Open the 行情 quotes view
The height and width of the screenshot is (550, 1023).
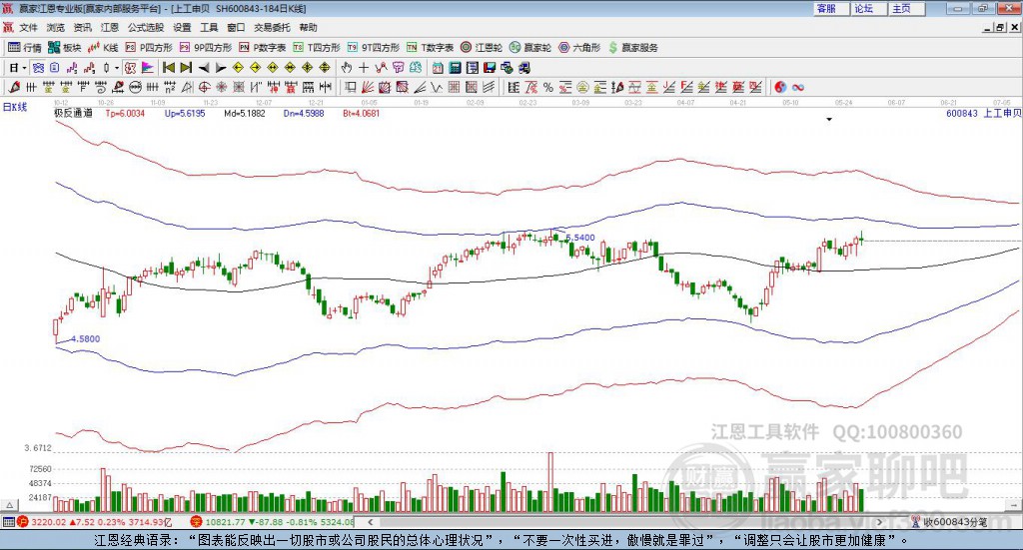(25, 48)
